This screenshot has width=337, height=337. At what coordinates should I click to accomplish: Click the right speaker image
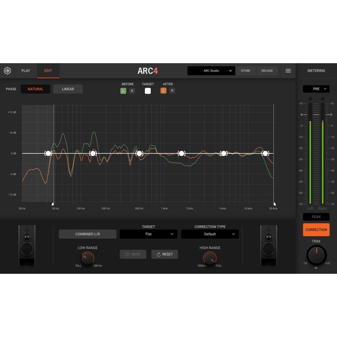click(269, 246)
